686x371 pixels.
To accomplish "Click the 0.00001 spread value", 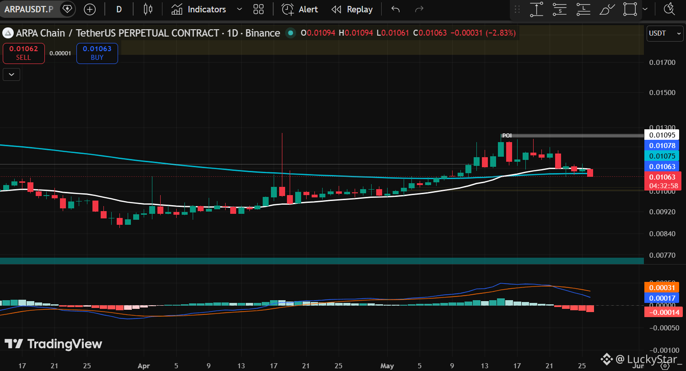I will 60,53.
